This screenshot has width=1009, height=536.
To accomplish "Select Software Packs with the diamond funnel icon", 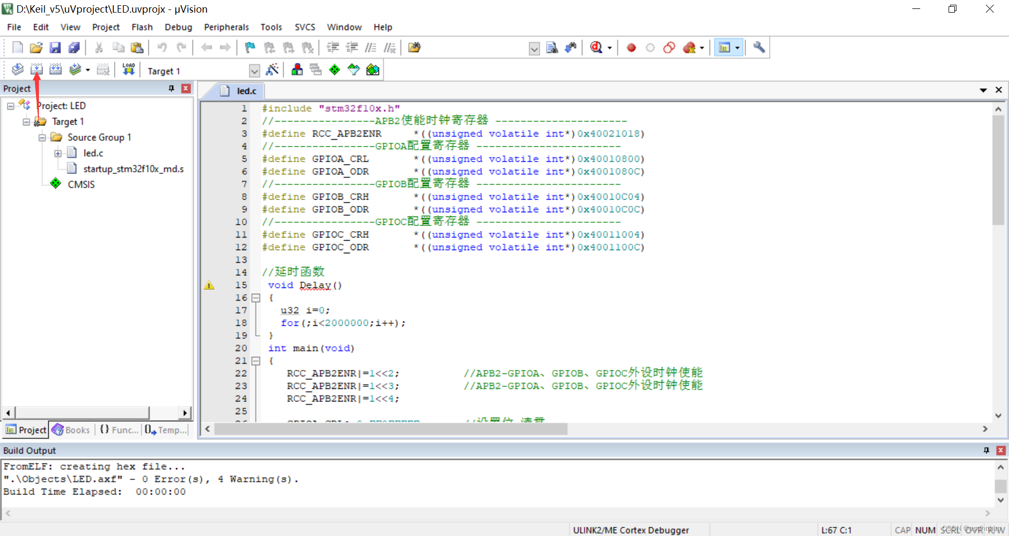I will tap(354, 69).
